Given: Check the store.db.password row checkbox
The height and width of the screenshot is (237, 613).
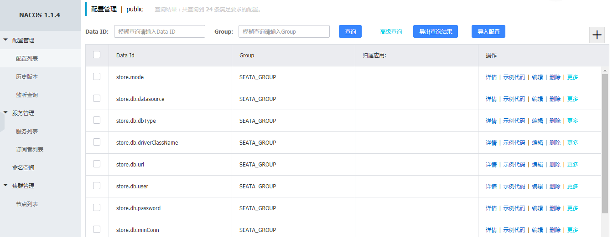Looking at the screenshot, I should coord(97,207).
